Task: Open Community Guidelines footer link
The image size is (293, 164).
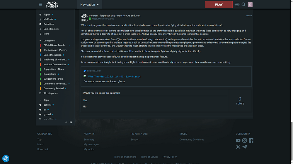Action: click(x=192, y=139)
